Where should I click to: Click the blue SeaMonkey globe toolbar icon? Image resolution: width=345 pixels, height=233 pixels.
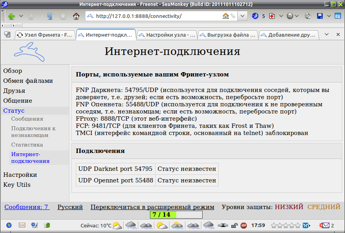pos(255,16)
